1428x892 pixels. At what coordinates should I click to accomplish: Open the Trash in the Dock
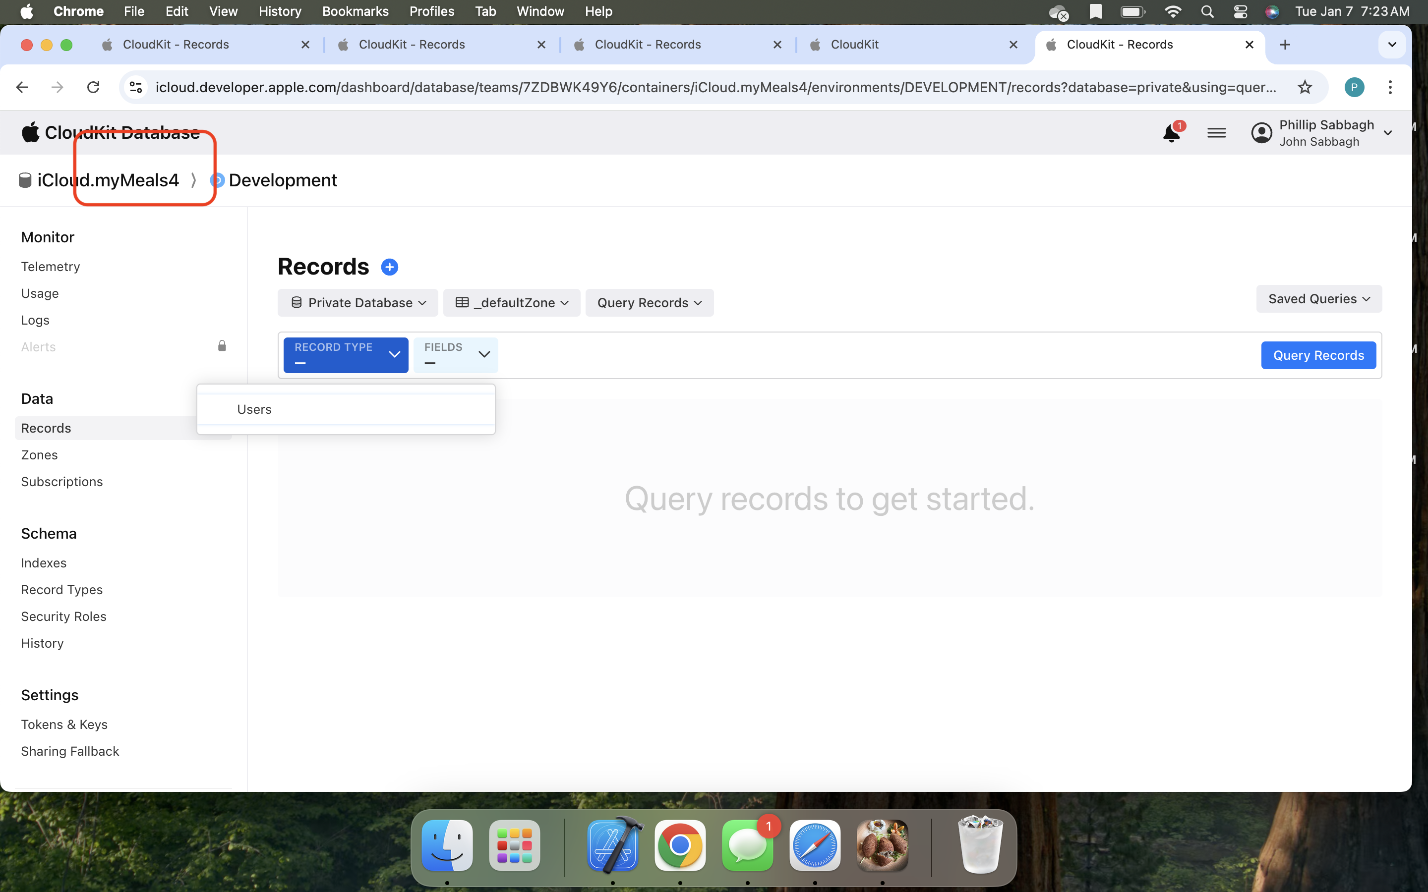tap(980, 845)
